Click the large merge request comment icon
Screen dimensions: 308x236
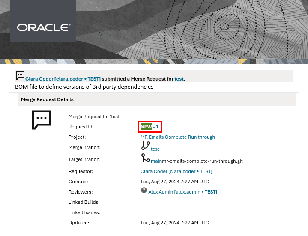tap(42, 119)
